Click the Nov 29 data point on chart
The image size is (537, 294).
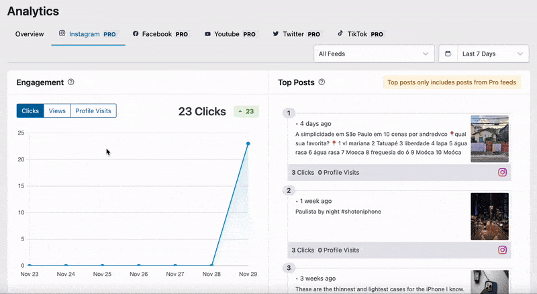(248, 143)
